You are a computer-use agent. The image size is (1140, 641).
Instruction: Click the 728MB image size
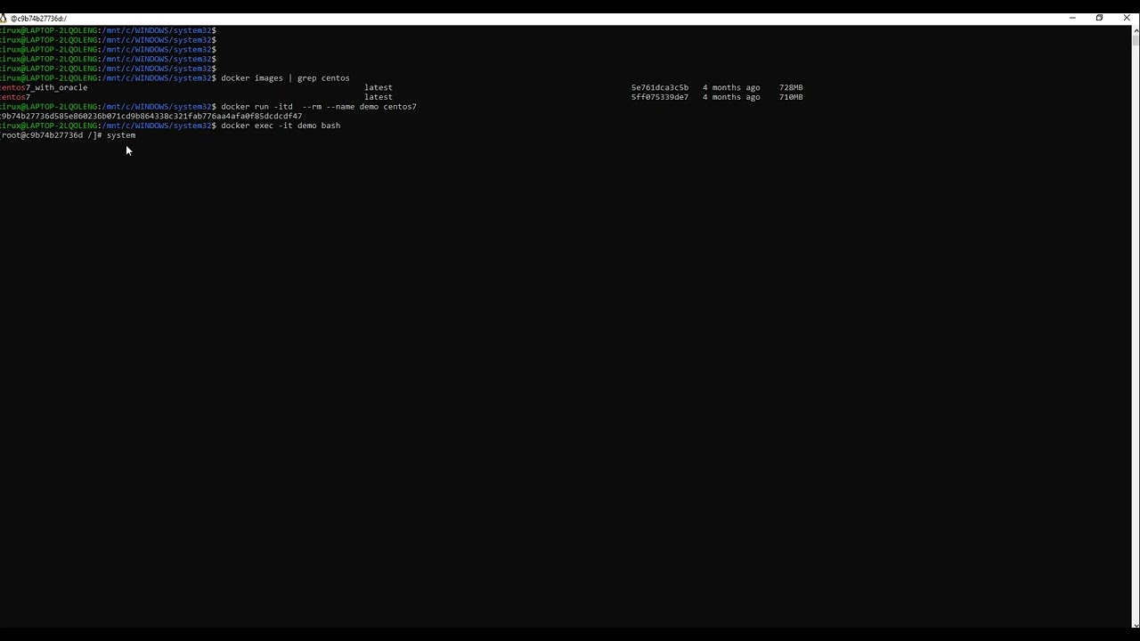point(791,88)
